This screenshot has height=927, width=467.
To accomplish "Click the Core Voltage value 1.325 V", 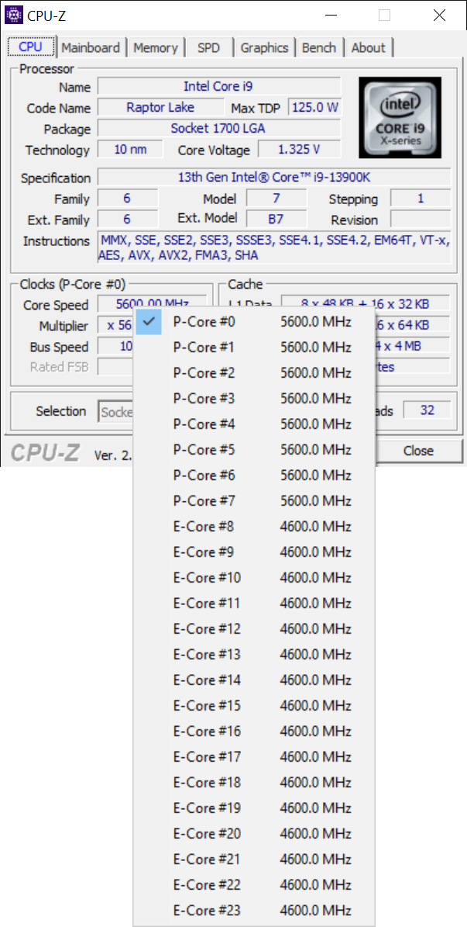I will (299, 150).
